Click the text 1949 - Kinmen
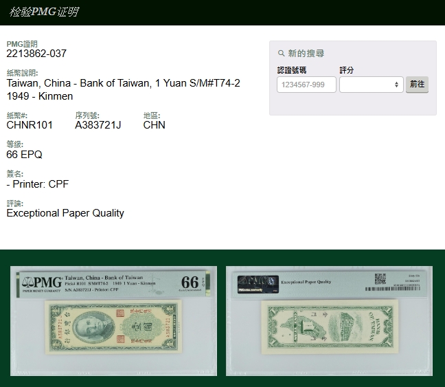 click(x=39, y=96)
